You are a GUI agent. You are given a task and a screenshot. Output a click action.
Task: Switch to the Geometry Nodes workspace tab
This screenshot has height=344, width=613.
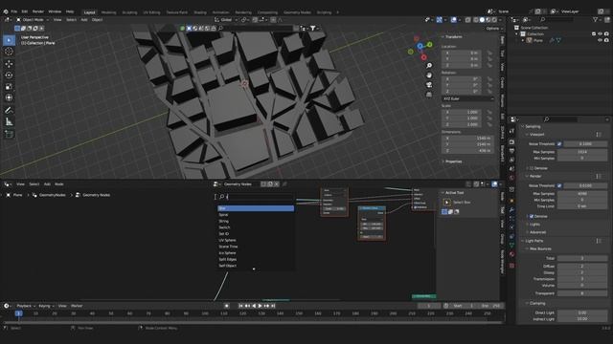(x=297, y=12)
